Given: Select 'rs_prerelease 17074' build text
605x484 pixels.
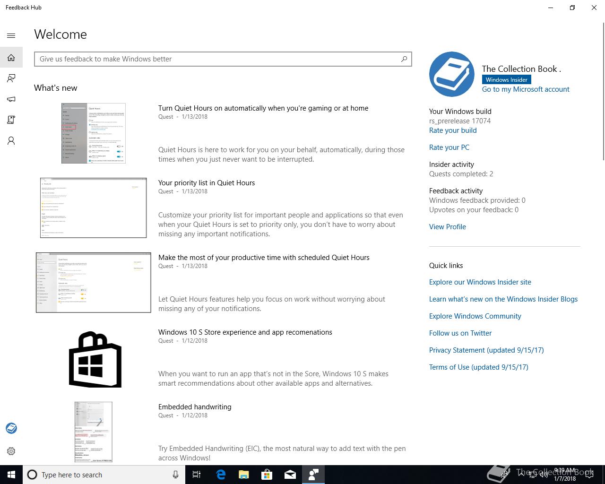Looking at the screenshot, I should [x=460, y=121].
